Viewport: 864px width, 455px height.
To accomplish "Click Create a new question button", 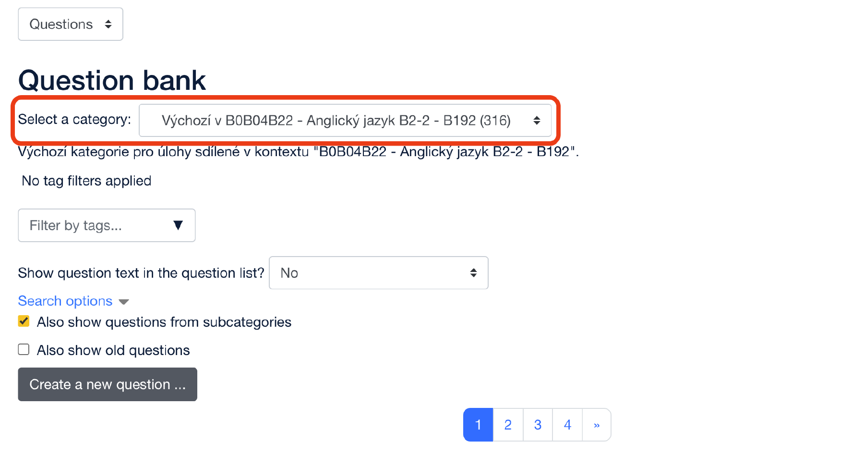I will pos(108,384).
